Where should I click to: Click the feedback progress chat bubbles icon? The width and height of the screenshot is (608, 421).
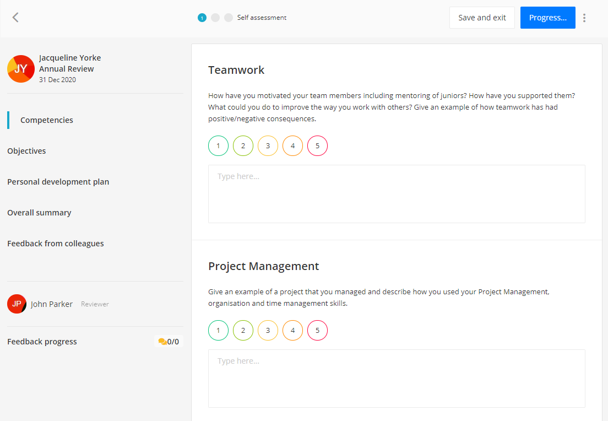[162, 342]
